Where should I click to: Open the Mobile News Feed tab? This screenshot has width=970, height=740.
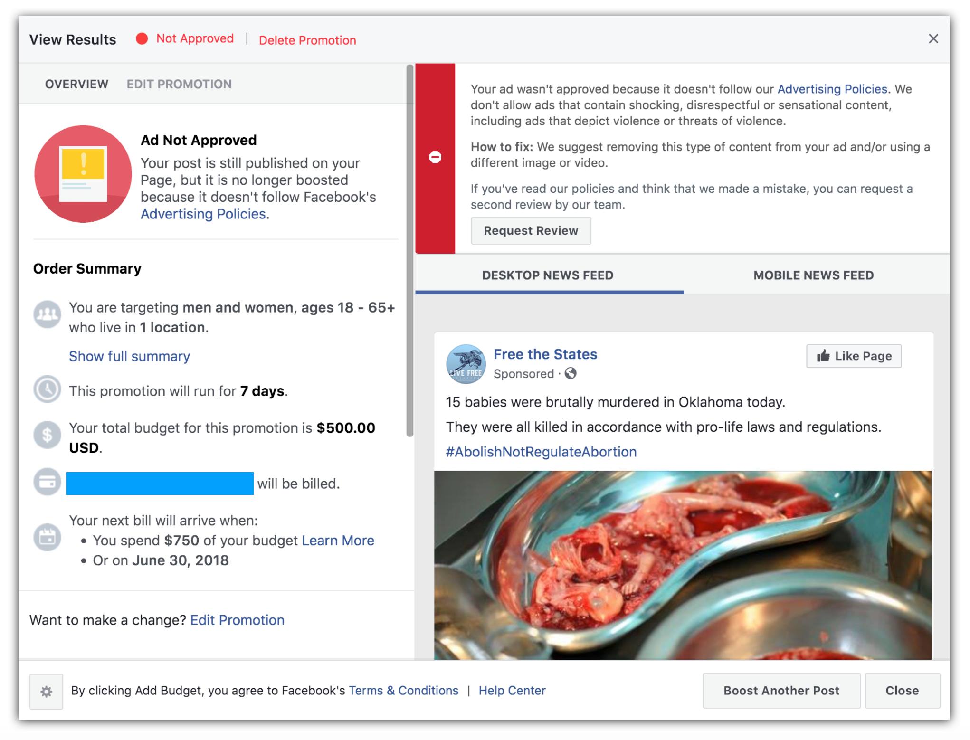tap(813, 275)
